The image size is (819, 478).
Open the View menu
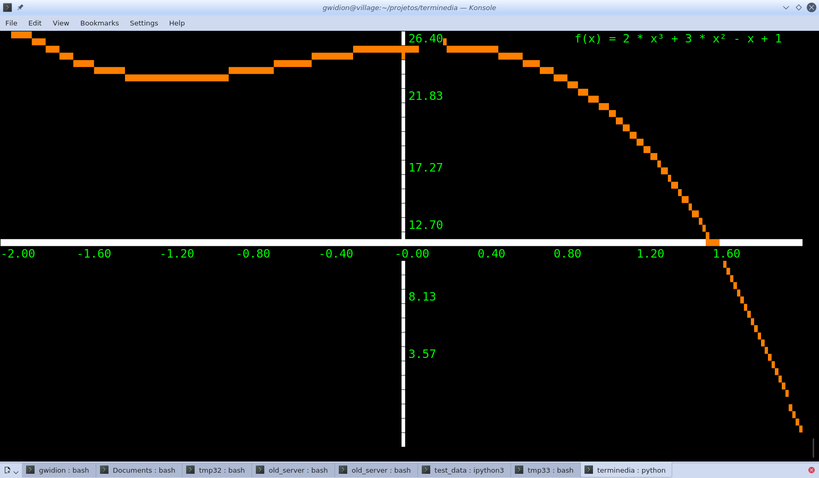(61, 23)
